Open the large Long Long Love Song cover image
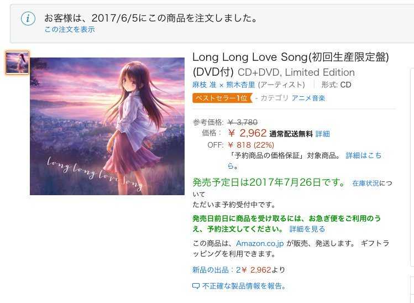The image size is (414, 303). [x=107, y=126]
